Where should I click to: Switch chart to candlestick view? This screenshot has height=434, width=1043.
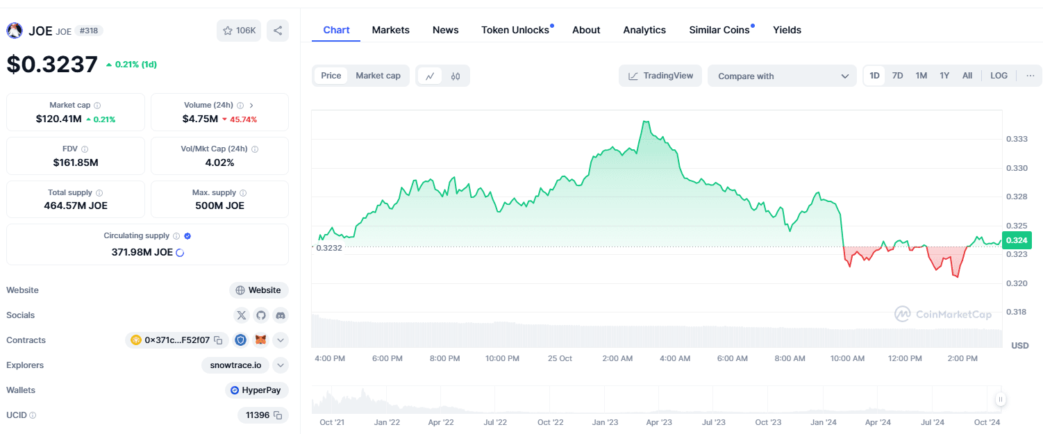(456, 76)
